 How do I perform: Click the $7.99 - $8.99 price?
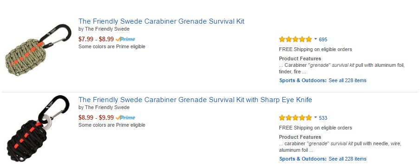(96, 39)
